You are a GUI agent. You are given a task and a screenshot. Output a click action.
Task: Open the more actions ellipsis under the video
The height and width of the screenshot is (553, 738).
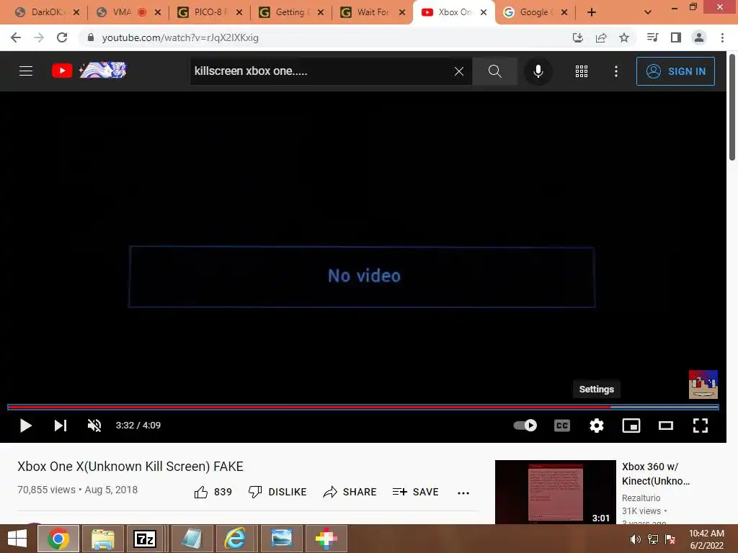(x=463, y=493)
